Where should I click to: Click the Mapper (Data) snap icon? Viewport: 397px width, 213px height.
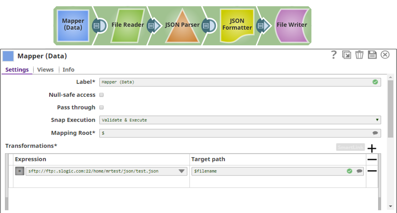[x=73, y=25]
